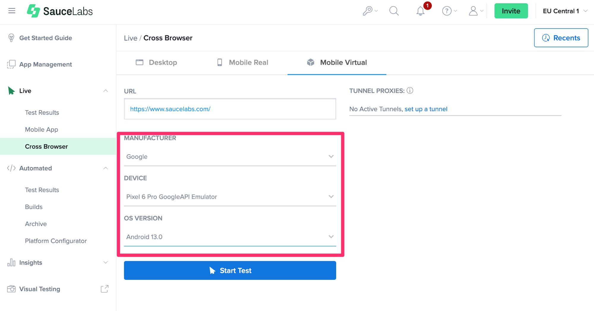Click the green Invite button

[511, 11]
